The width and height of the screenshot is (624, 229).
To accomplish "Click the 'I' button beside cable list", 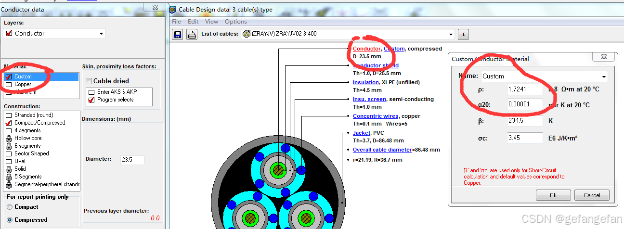I will click(463, 34).
